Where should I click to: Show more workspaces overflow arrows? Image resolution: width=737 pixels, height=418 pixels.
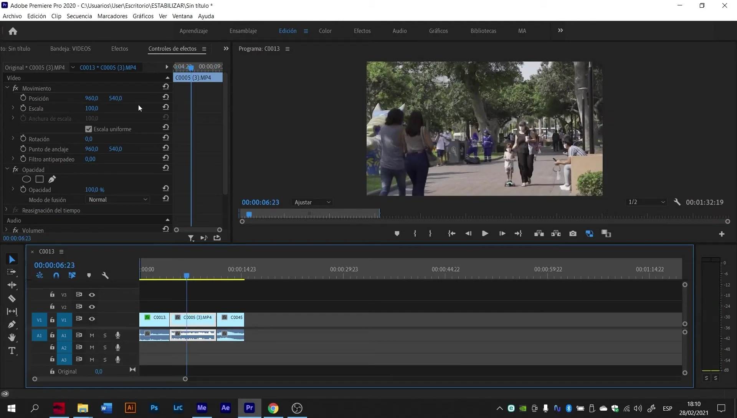[560, 30]
